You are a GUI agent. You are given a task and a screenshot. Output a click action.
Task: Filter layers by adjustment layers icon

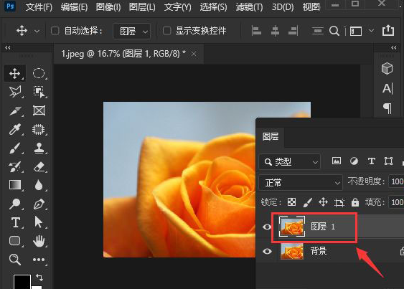pos(354,161)
